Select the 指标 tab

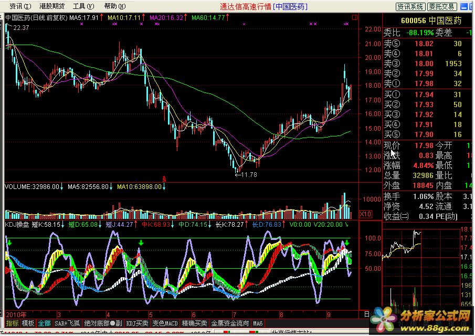pyautogui.click(x=13, y=323)
